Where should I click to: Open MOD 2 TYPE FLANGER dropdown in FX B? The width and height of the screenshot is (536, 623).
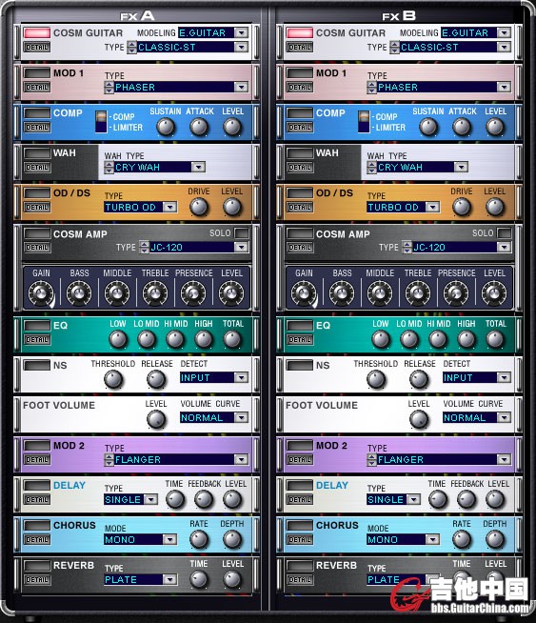tap(504, 460)
